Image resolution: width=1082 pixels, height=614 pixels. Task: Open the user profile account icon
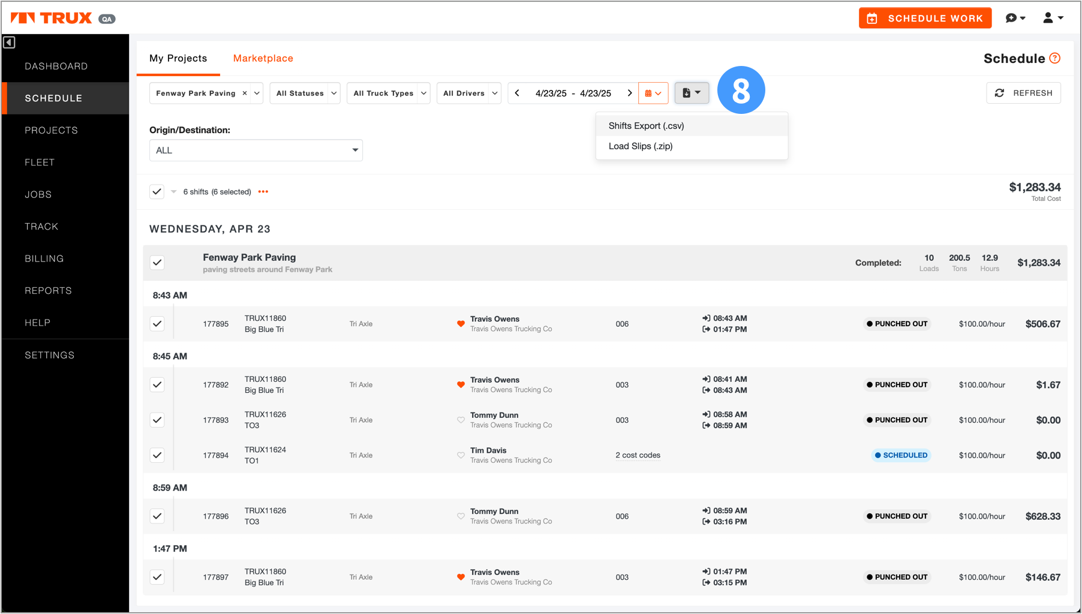1052,18
